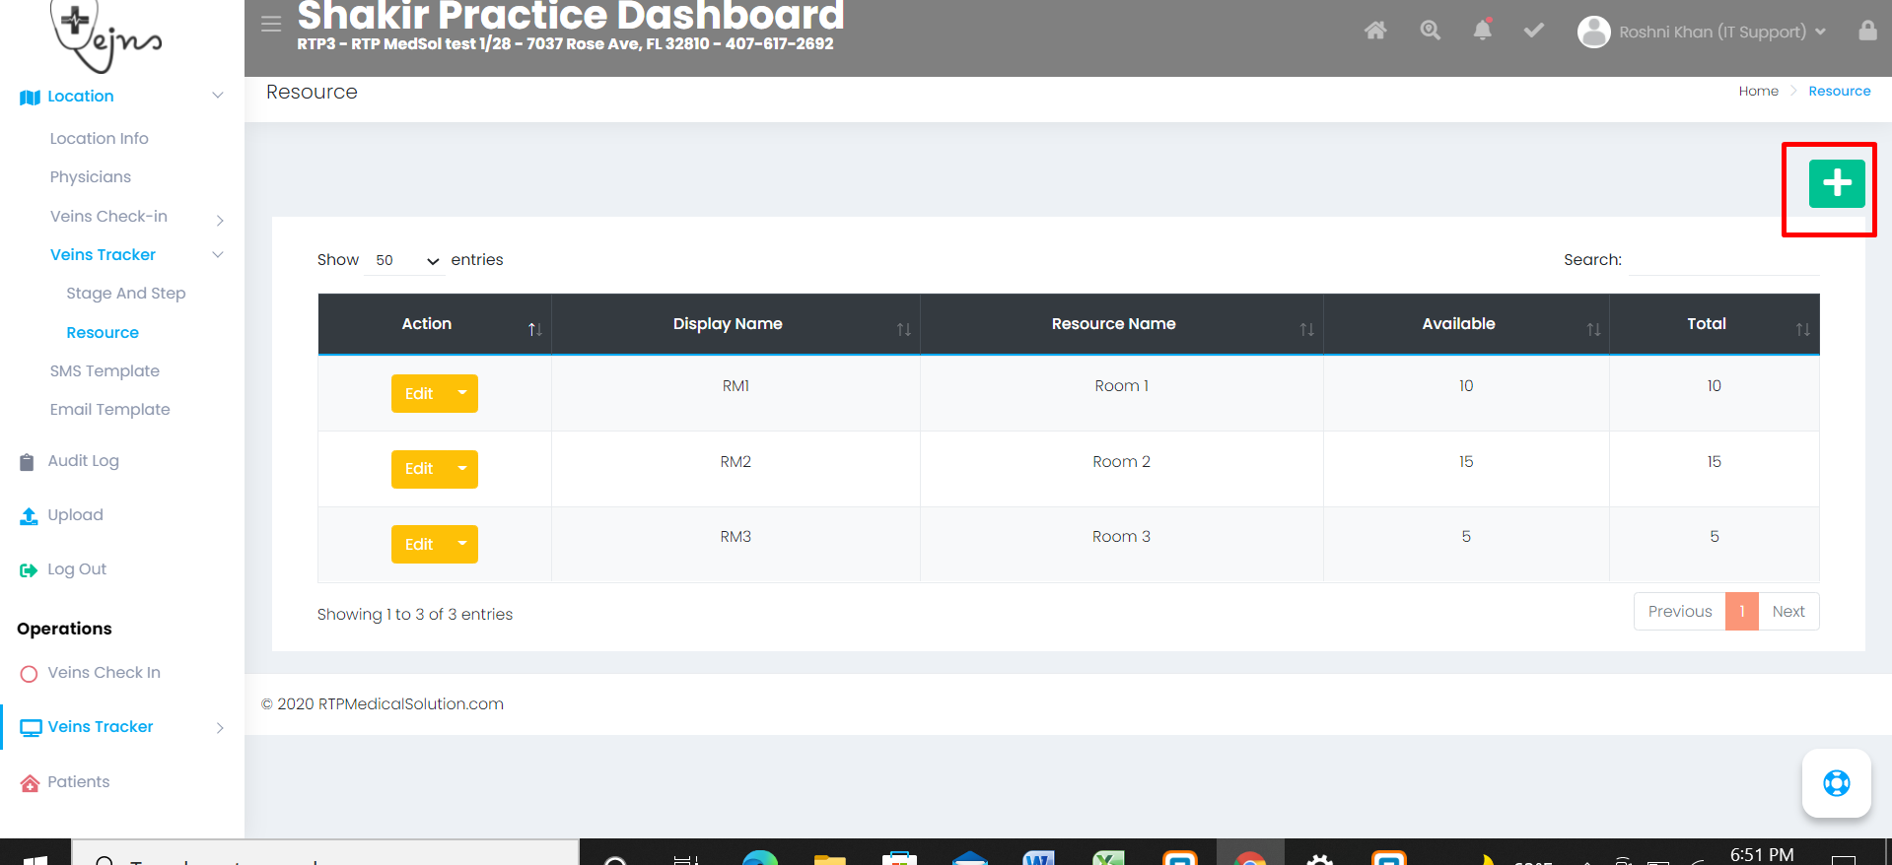Go to Home breadcrumb link

pos(1758,92)
